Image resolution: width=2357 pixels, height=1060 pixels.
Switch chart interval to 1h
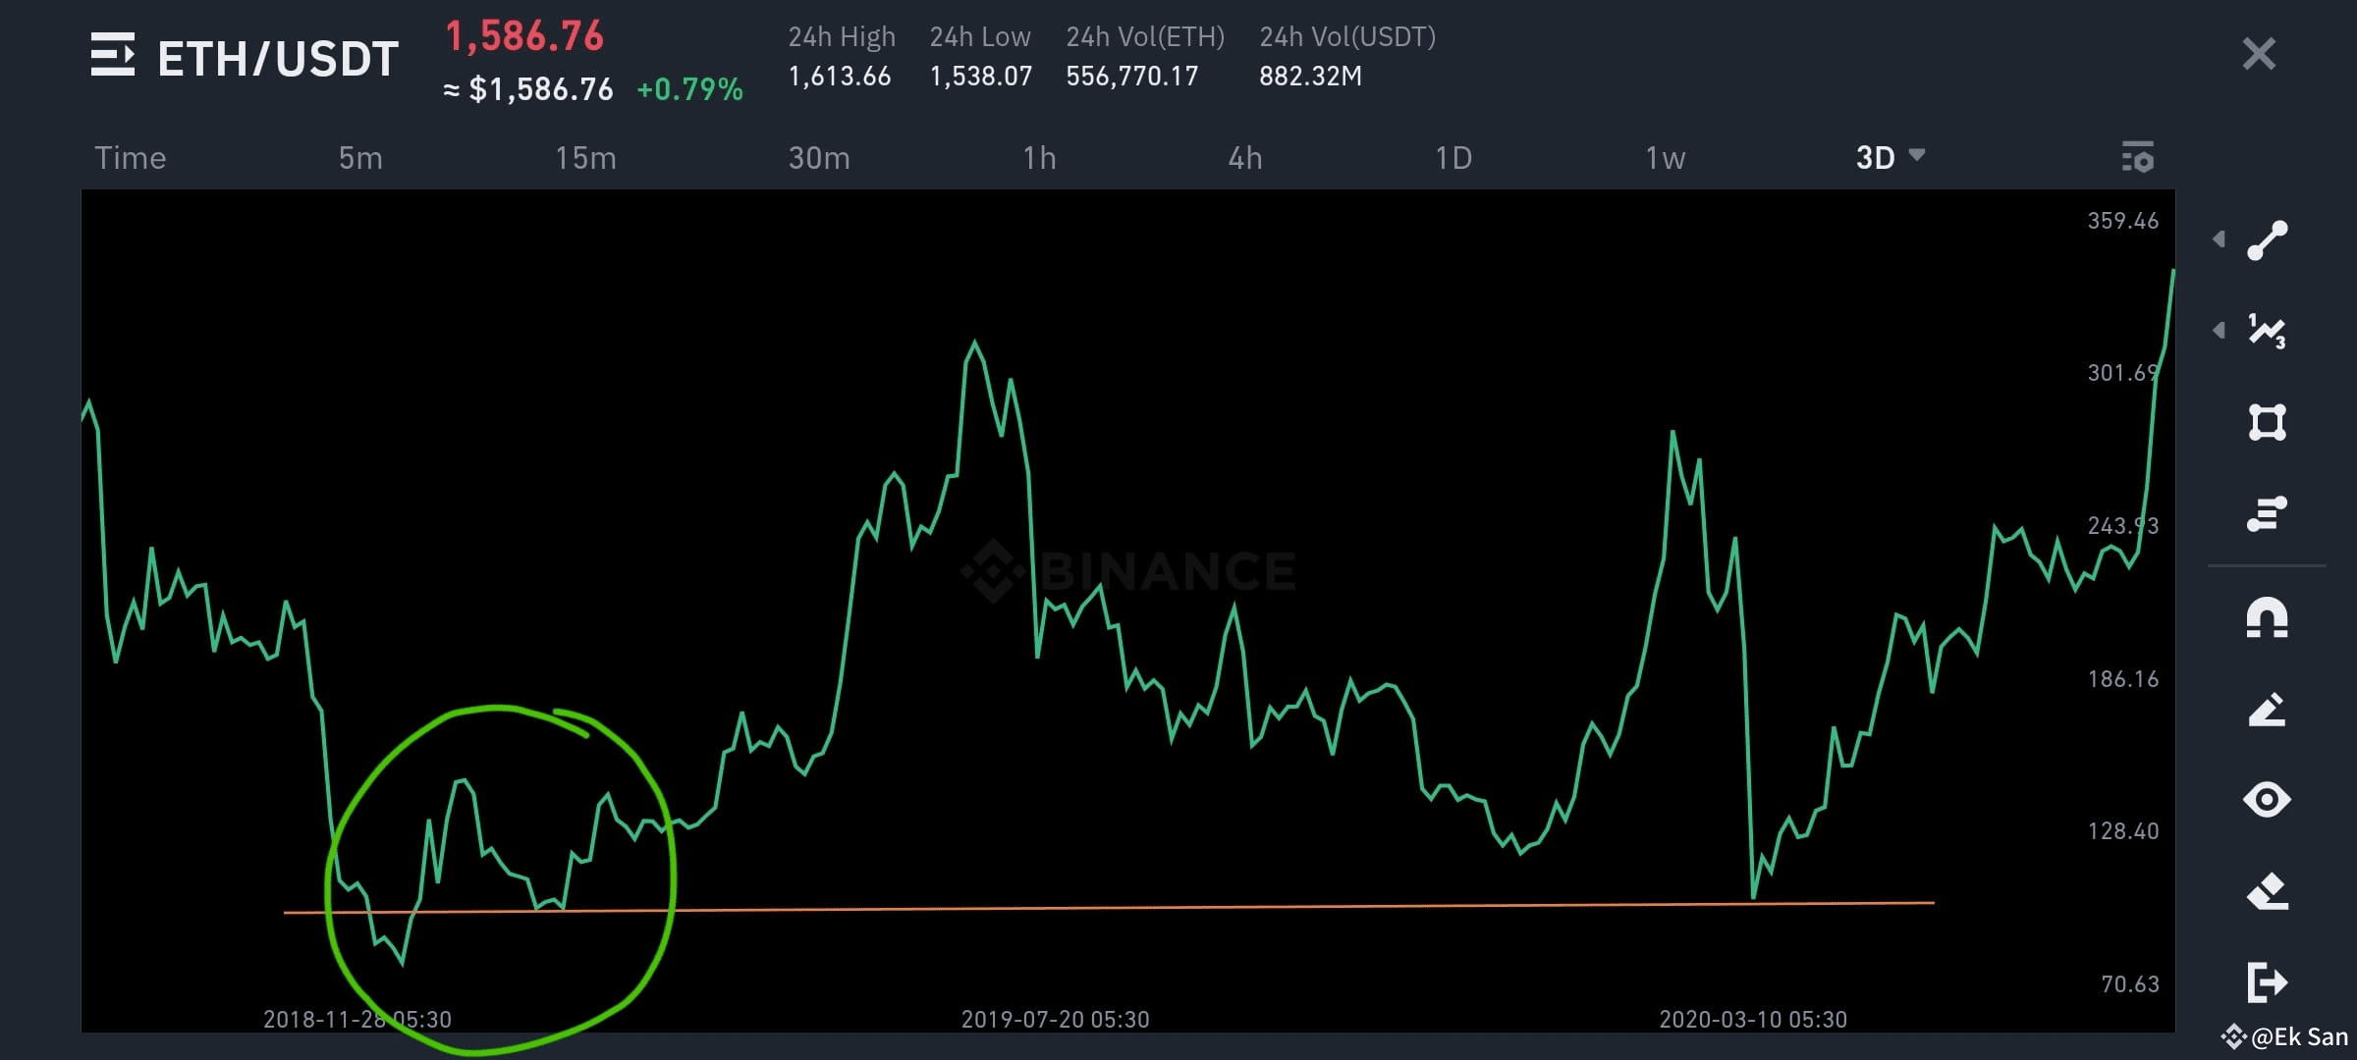pyautogui.click(x=1039, y=158)
